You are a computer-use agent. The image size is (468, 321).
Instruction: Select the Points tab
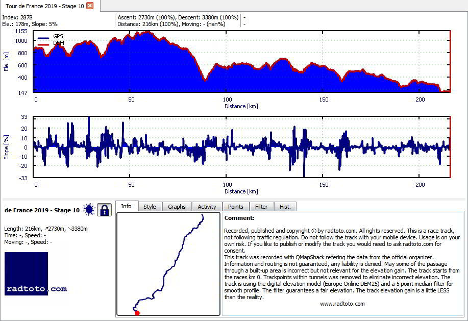[235, 207]
